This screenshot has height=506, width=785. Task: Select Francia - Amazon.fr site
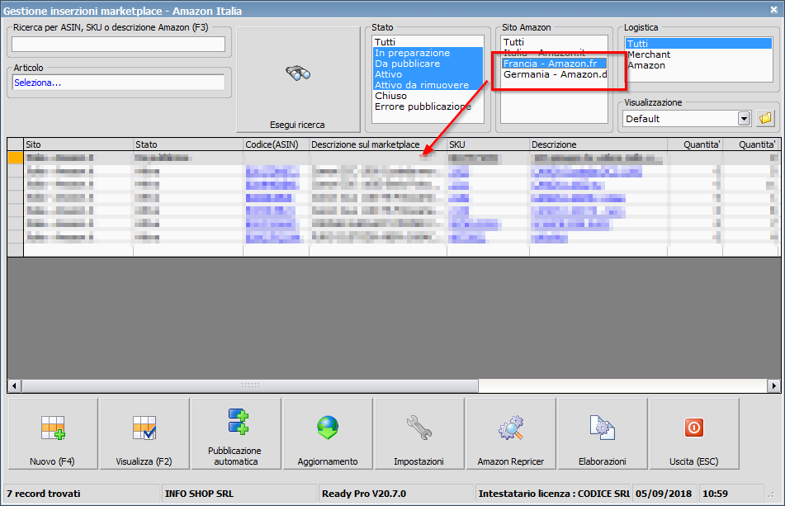click(x=554, y=64)
